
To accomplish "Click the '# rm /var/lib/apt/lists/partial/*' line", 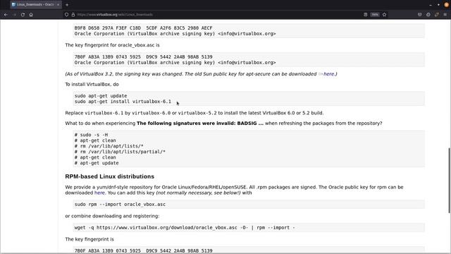I will click(x=120, y=152).
